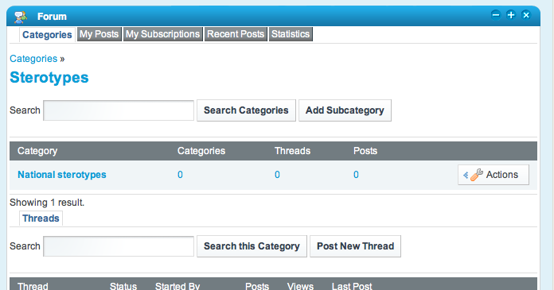Click Add Subcategory button
554x290 pixels.
click(345, 110)
